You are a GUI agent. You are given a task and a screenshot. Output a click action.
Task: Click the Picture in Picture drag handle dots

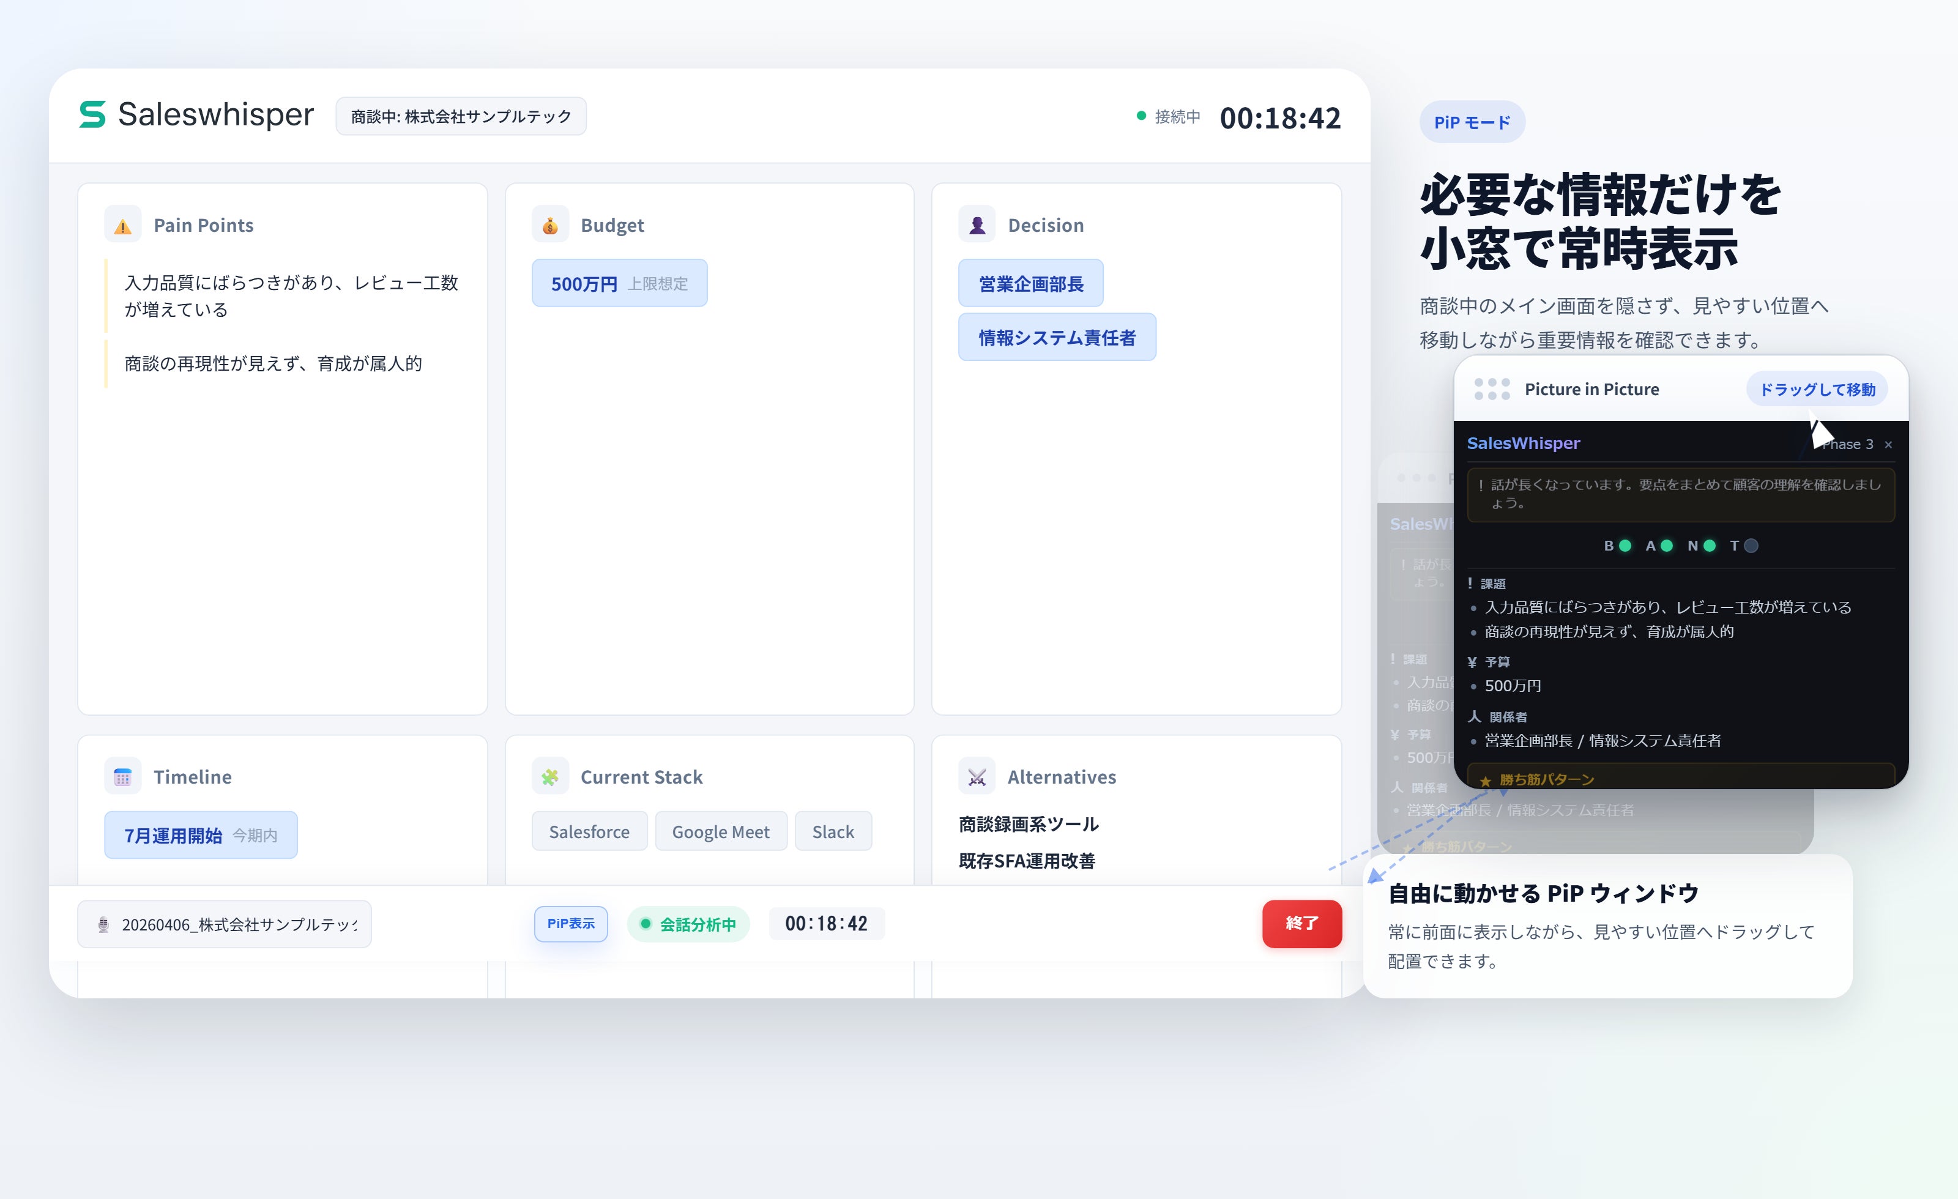pos(1492,389)
